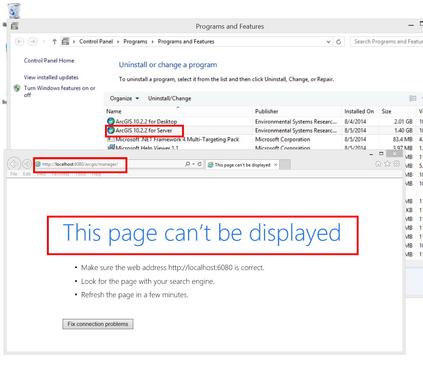Focus the Search Programs and Features box
423x368 pixels.
coord(387,42)
